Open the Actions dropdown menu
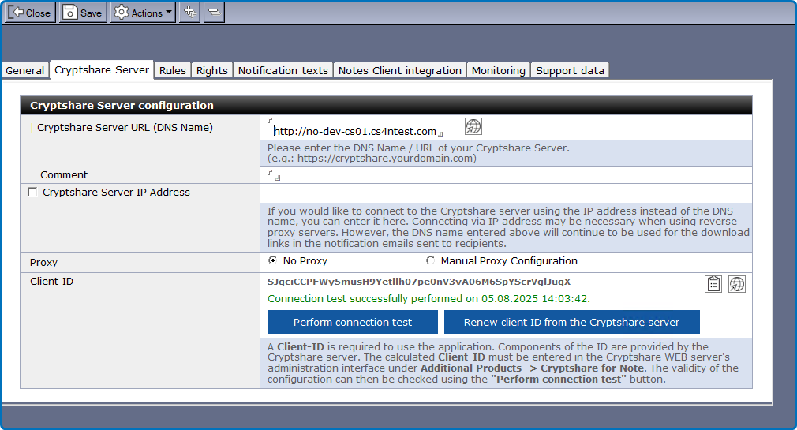Viewport: 797px width, 430px height. [x=143, y=13]
